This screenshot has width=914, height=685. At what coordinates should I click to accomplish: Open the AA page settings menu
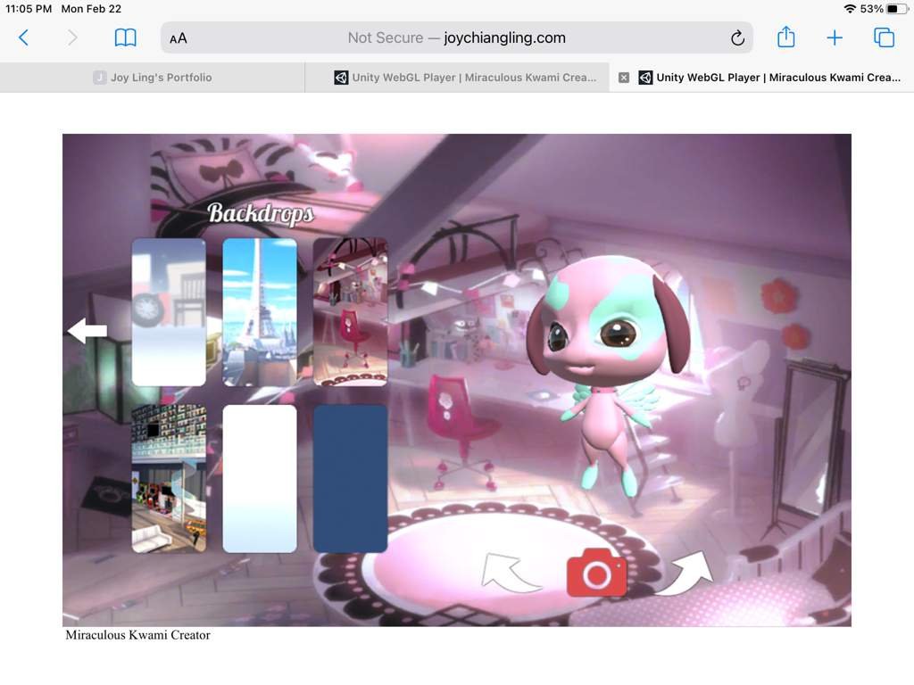click(179, 37)
